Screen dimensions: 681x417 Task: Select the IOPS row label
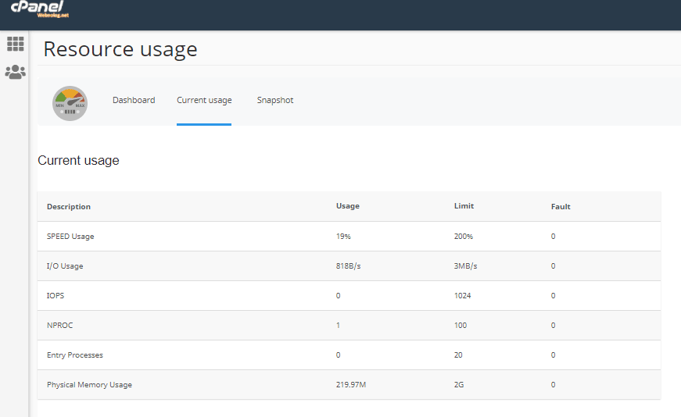click(56, 295)
